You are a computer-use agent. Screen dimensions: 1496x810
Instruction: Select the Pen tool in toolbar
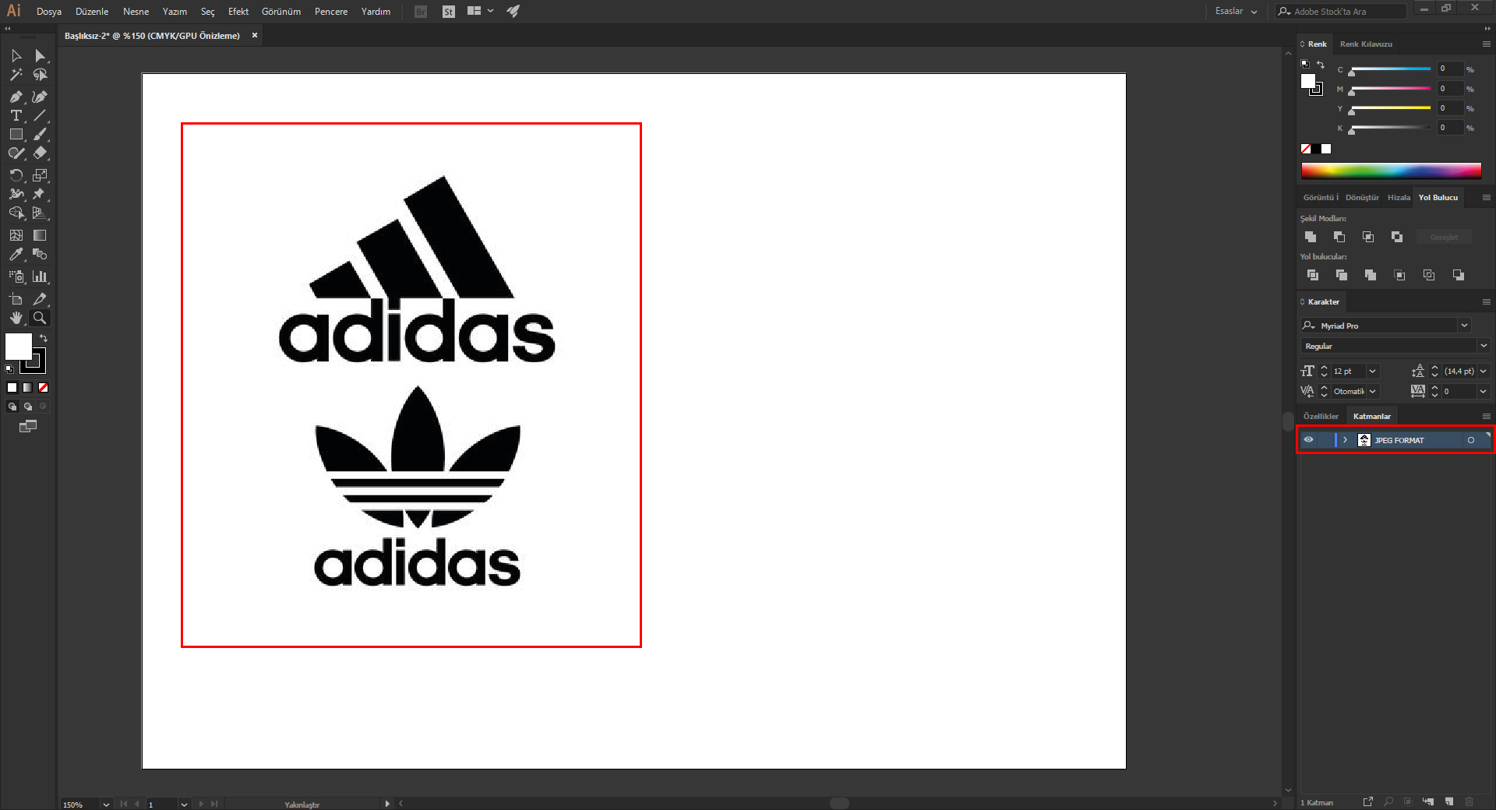click(16, 97)
